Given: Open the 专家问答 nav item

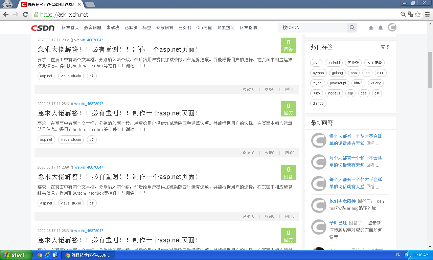Looking at the screenshot, I should 165,28.
